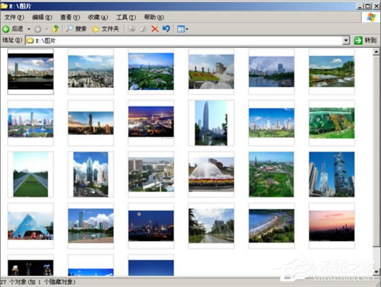
Task: Open the Search pane
Action: [x=77, y=29]
